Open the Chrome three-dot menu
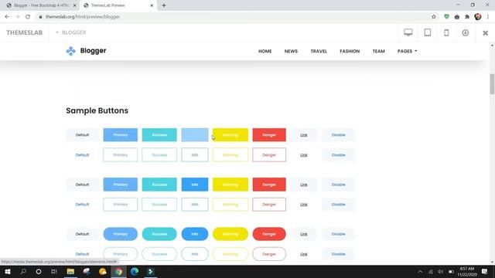This screenshot has width=495, height=278. point(488,17)
